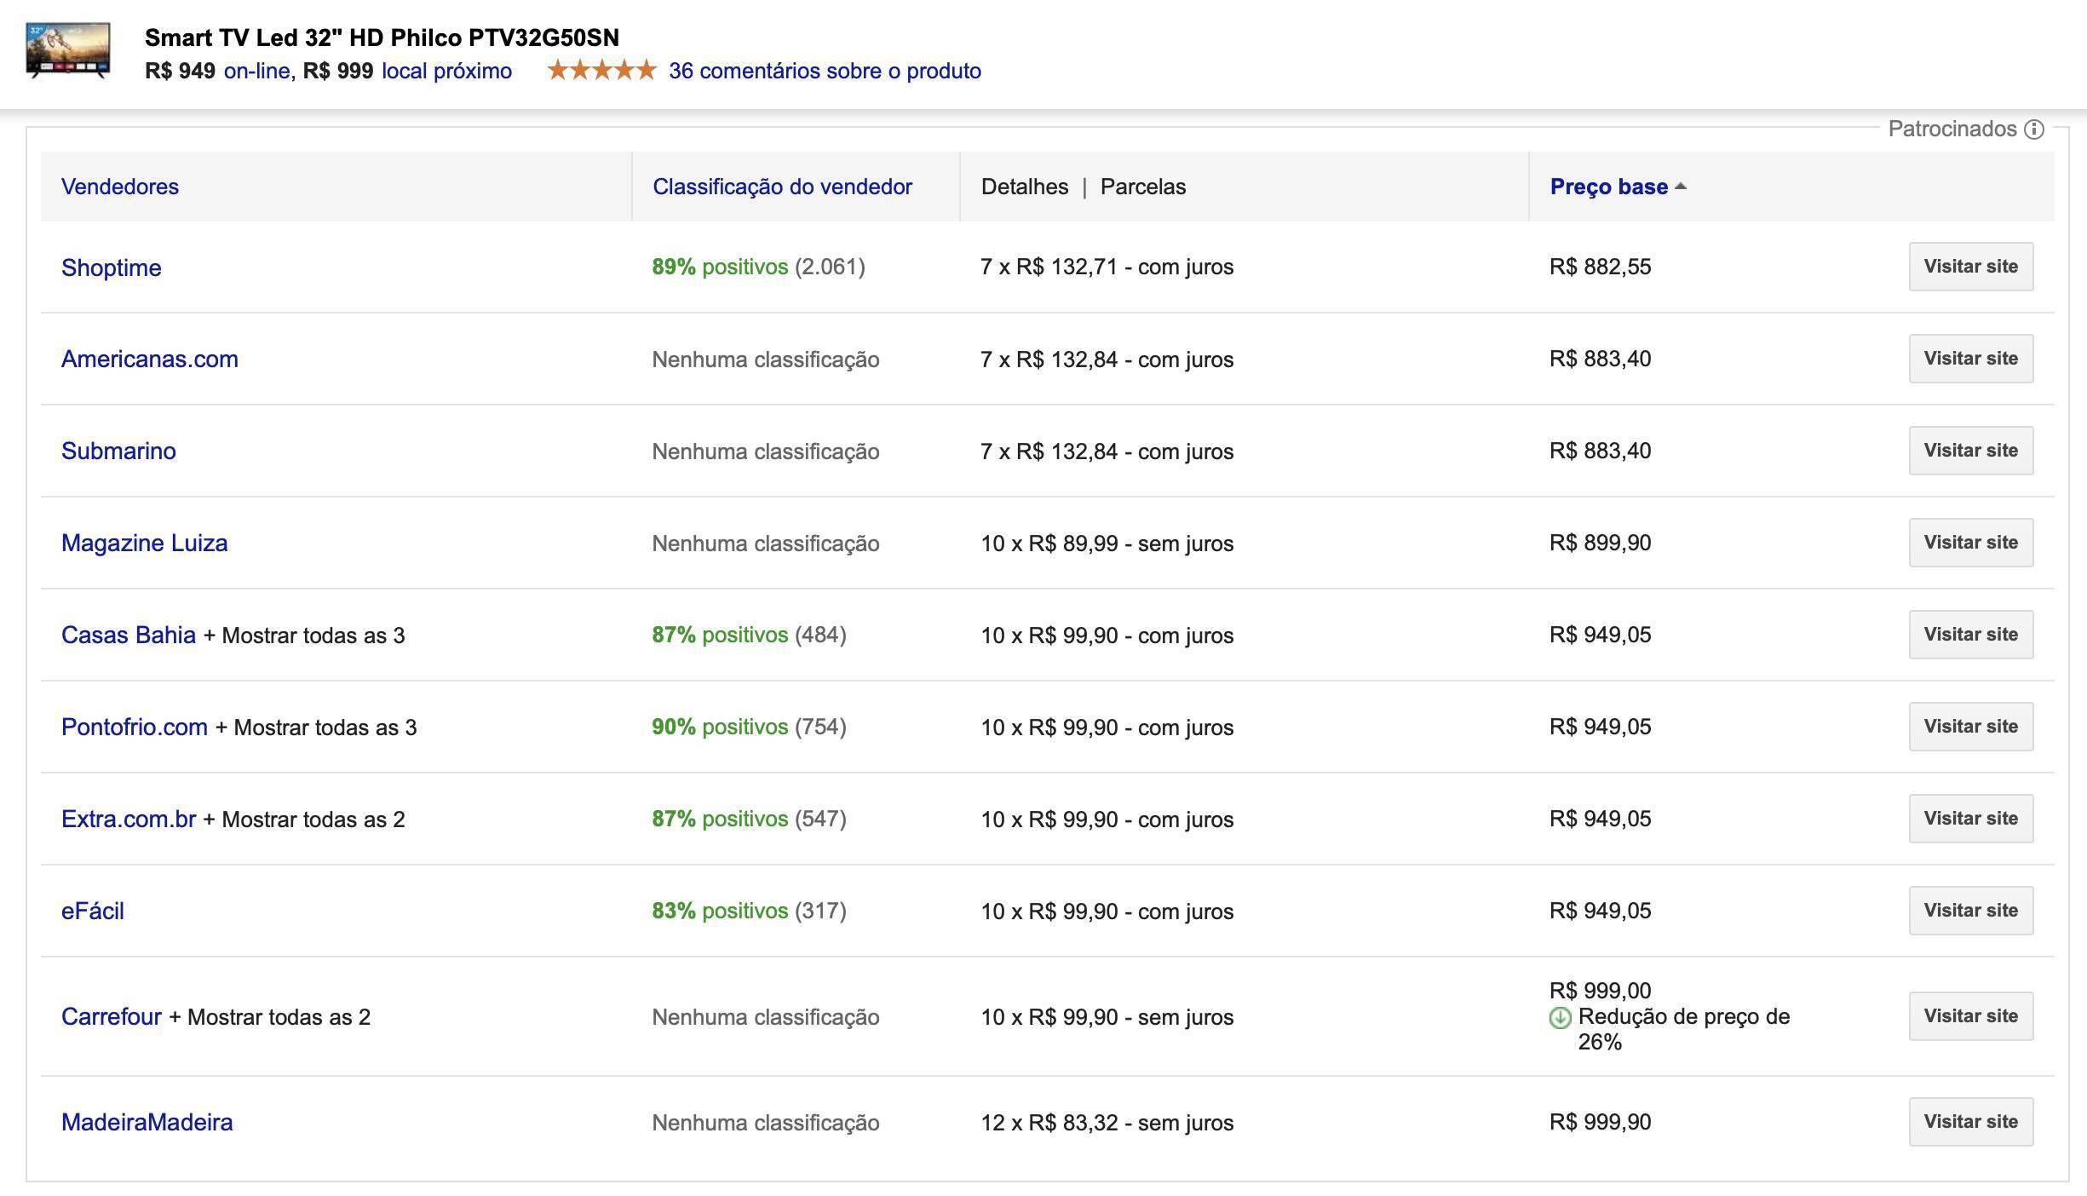The width and height of the screenshot is (2087, 1196).
Task: Click the text 10 x R$ 89,99 - sem juros
Action: coord(1107,543)
